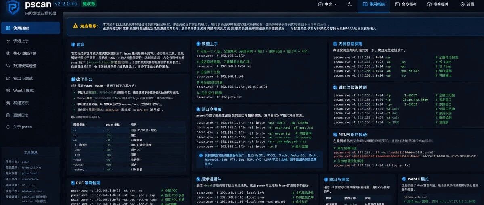Viewport: 484px width, 205px height.
Task: Click the 'pscan.exe -tf targets.txt' command line
Action: click(x=219, y=97)
